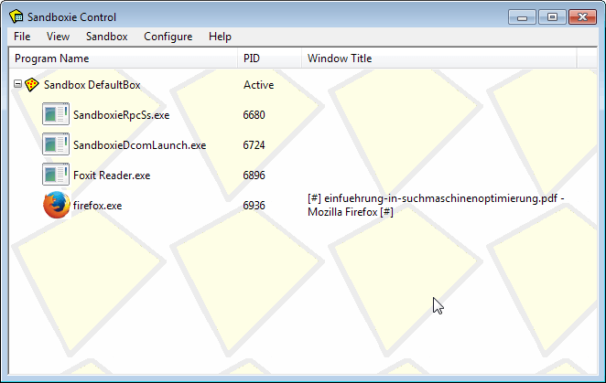
Task: Maximize the Sandboxie Control window
Action: point(552,17)
